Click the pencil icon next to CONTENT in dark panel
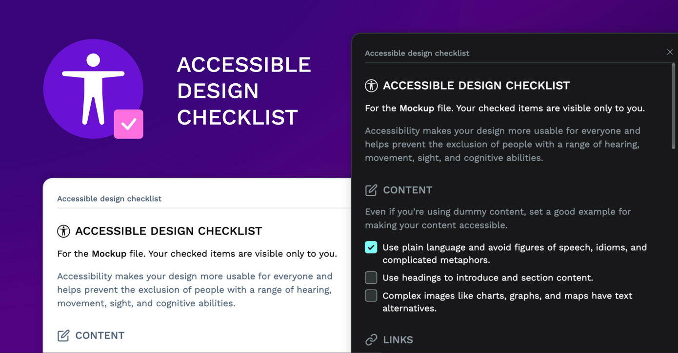 click(371, 190)
